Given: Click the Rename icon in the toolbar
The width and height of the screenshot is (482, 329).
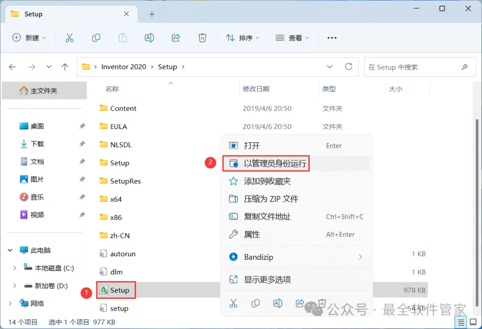Looking at the screenshot, I should pos(149,38).
